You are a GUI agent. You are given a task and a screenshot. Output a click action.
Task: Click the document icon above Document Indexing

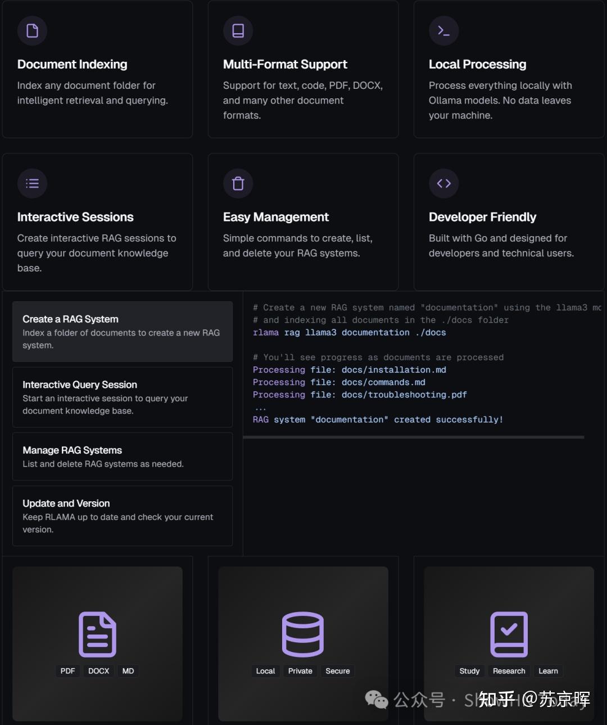[x=32, y=31]
